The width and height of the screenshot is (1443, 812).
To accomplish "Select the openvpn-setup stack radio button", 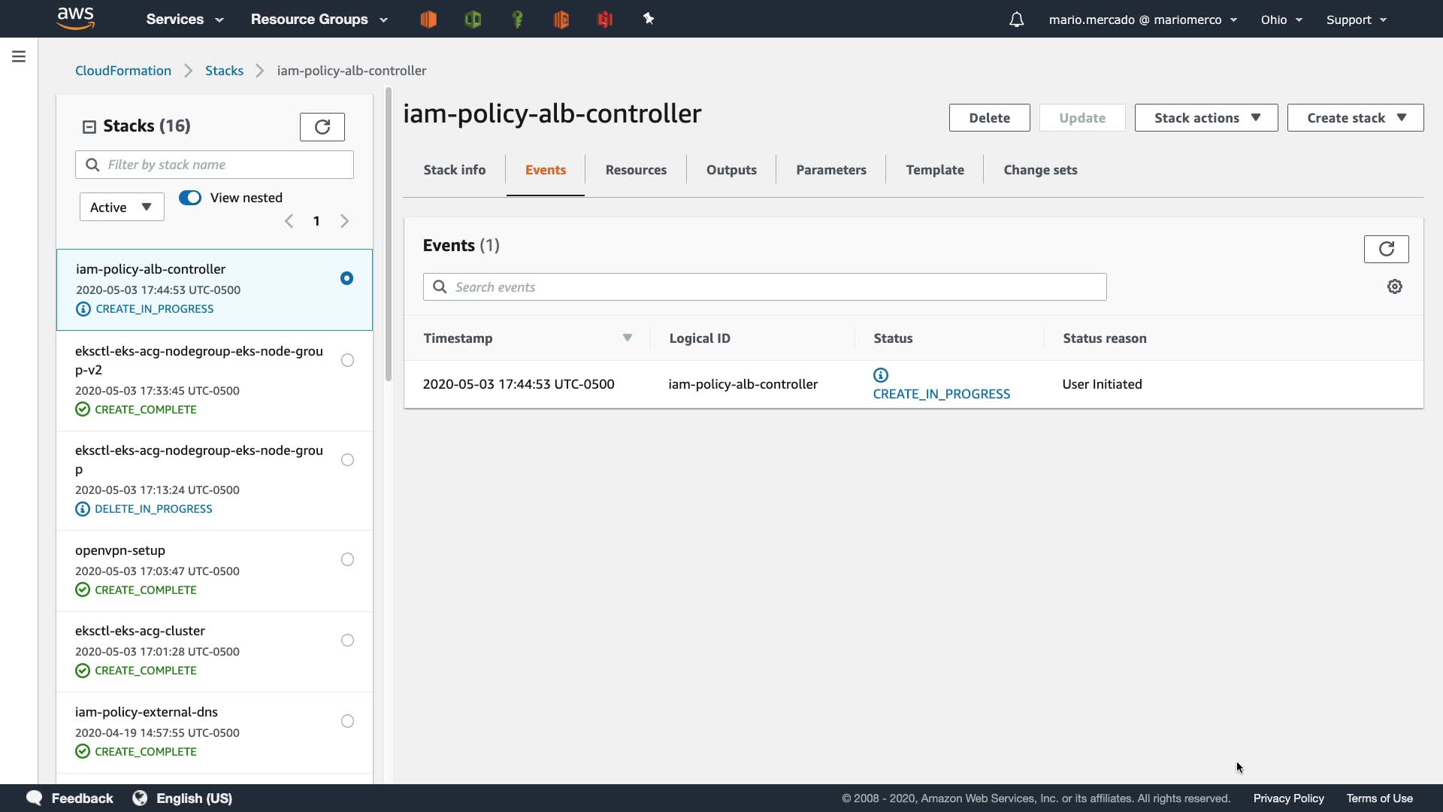I will coord(347,559).
